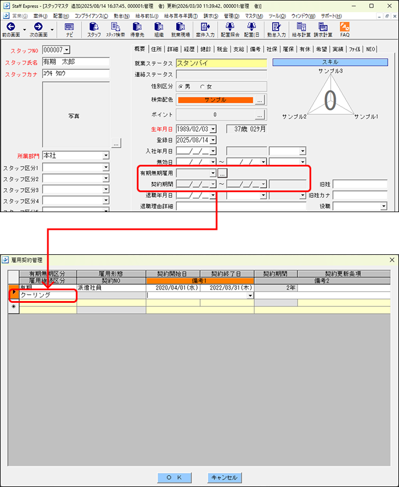Open the スタッフNO dropdown
This screenshot has height=487, width=399.
(x=67, y=50)
